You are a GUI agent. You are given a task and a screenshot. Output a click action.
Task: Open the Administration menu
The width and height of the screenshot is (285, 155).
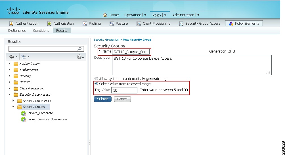pos(183,15)
